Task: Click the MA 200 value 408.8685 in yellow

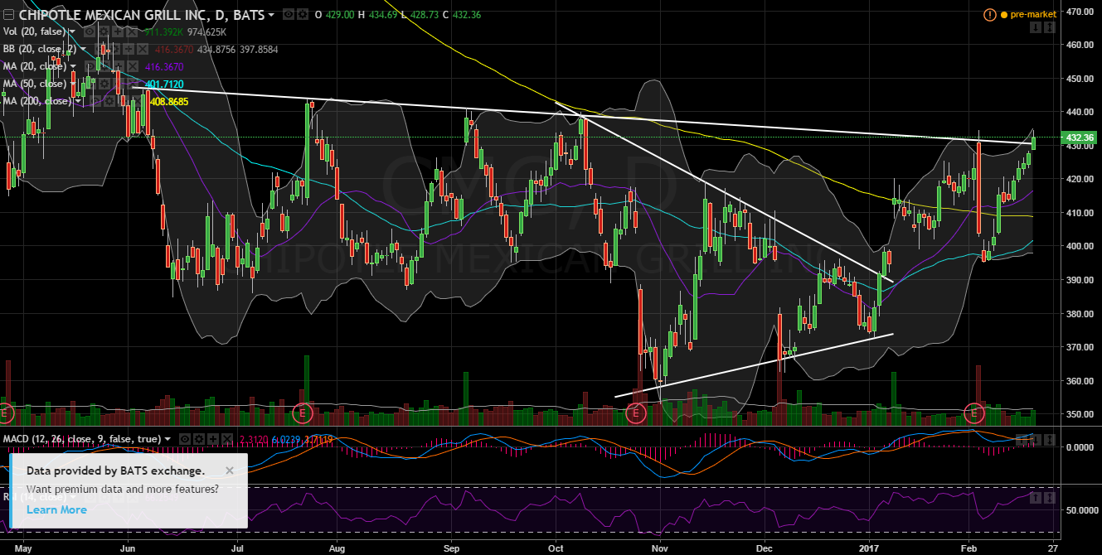Action: (x=169, y=101)
